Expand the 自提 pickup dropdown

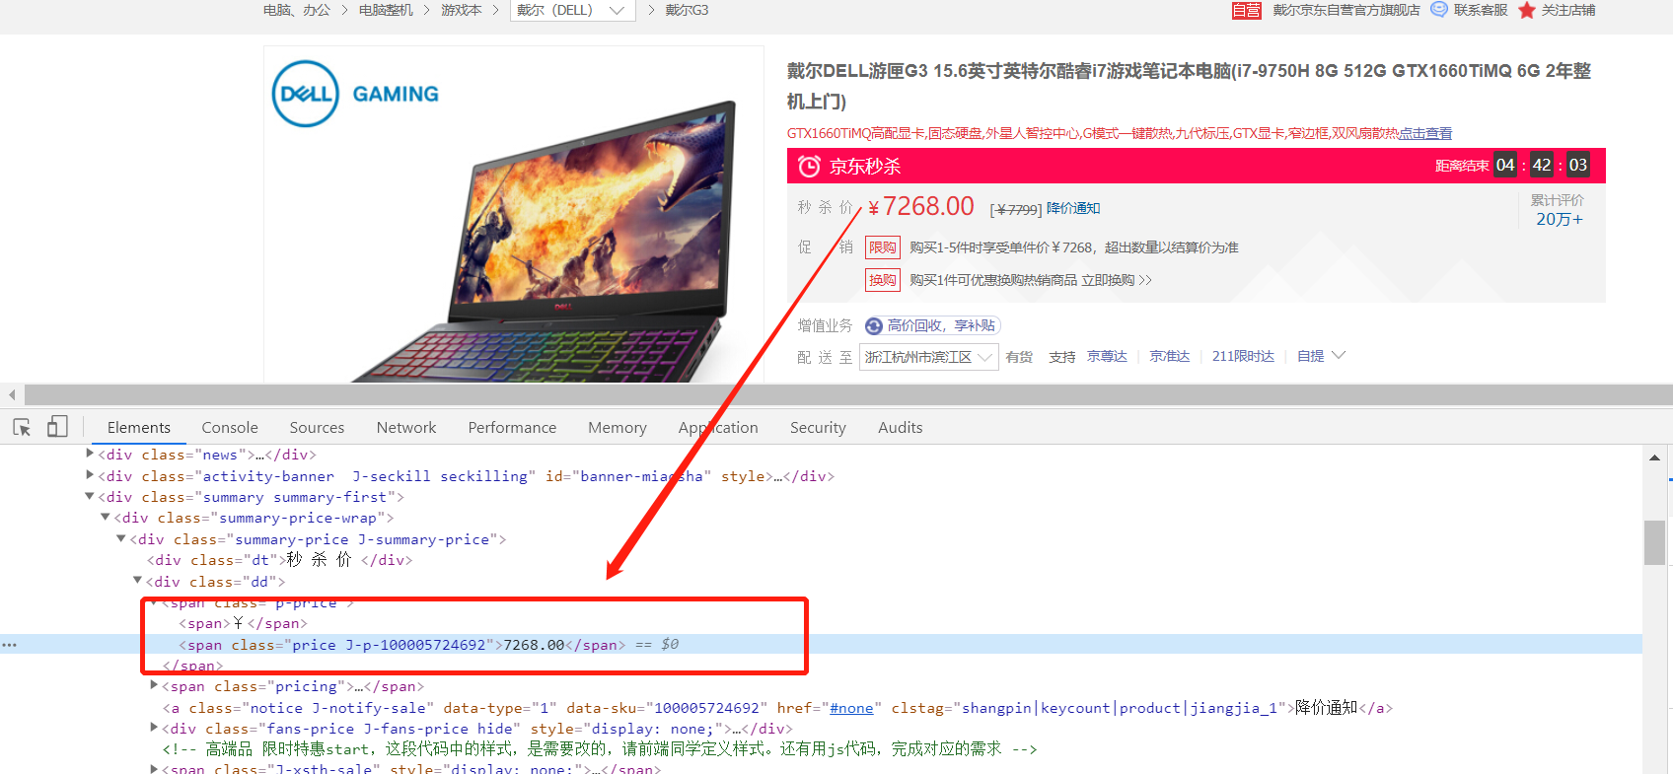coord(1322,356)
